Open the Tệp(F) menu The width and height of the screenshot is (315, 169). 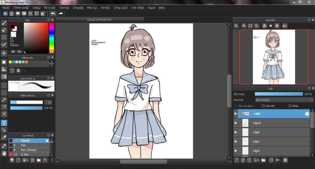click(6, 8)
